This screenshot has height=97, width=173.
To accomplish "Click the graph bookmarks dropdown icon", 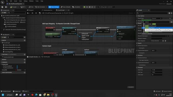I will (x=28, y=13).
